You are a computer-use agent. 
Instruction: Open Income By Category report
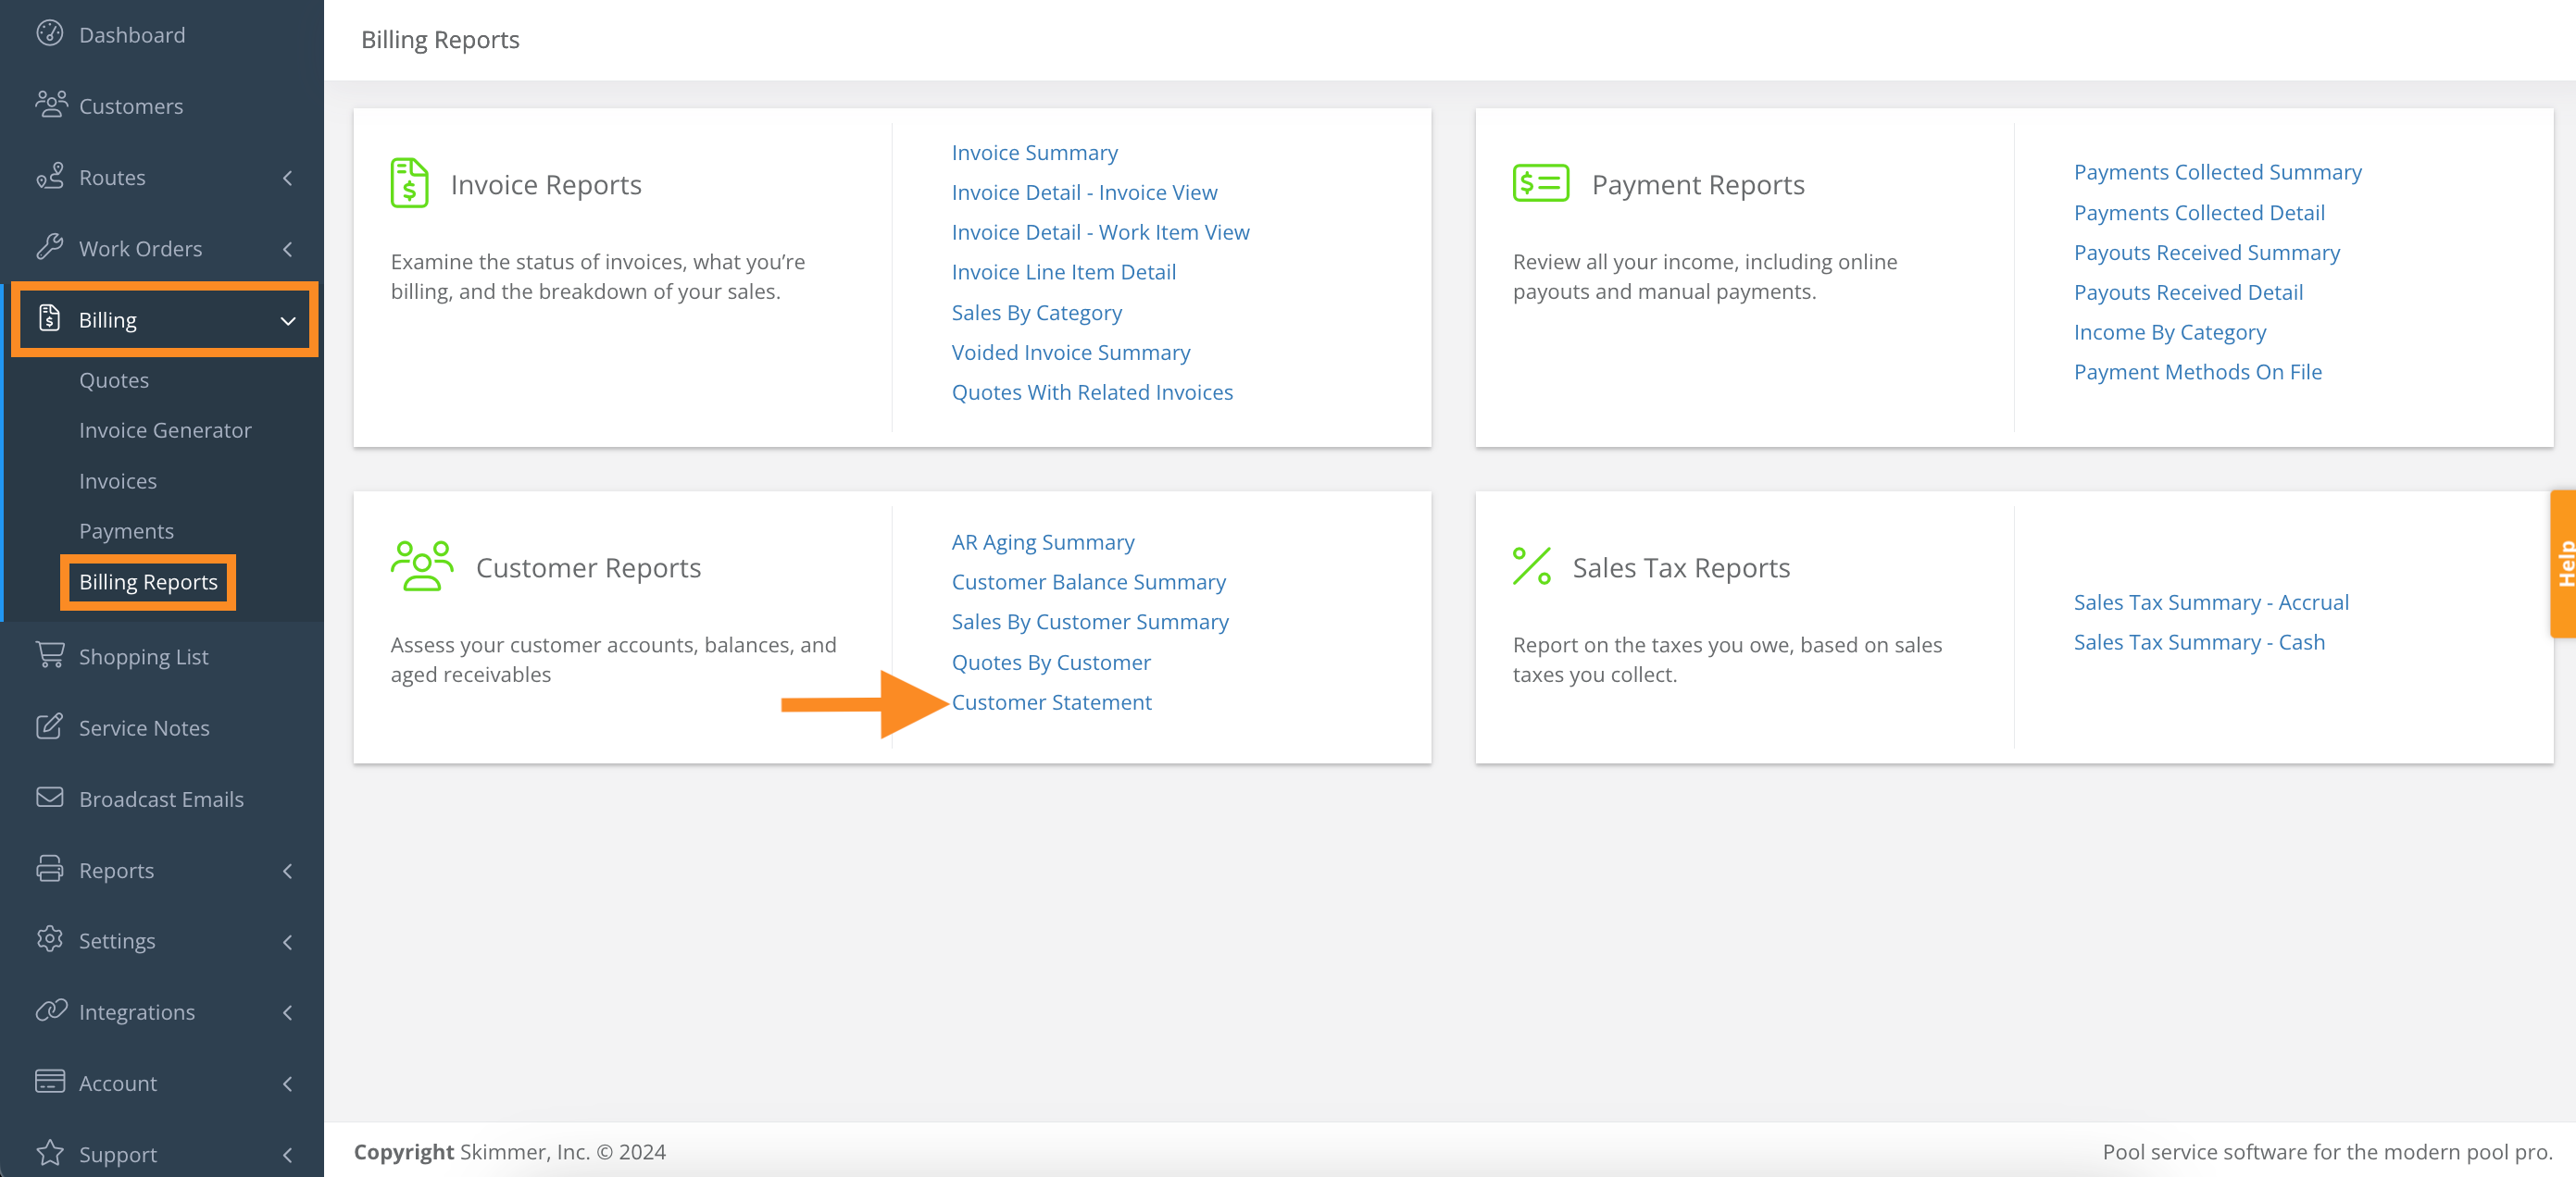click(2169, 331)
